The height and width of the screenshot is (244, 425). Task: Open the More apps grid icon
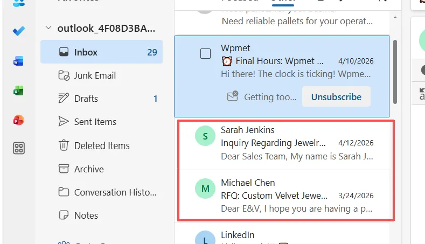19,149
